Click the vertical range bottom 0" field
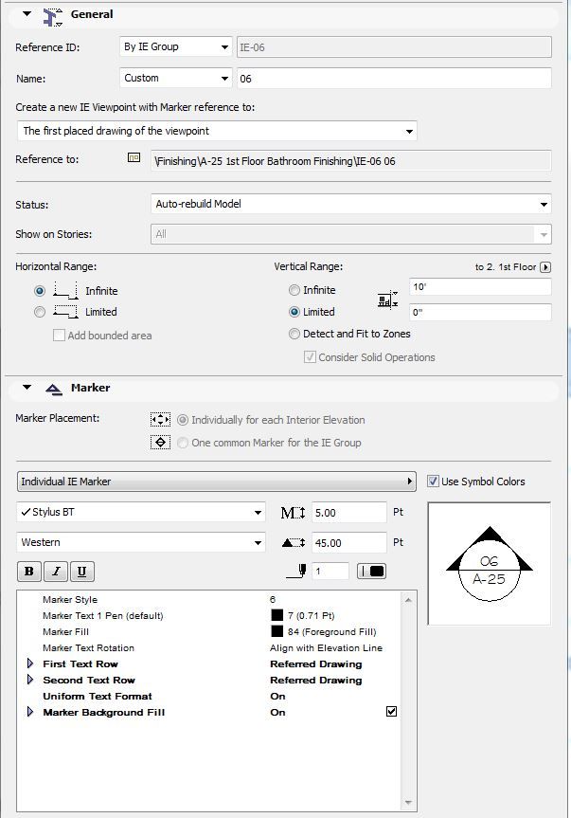 480,312
